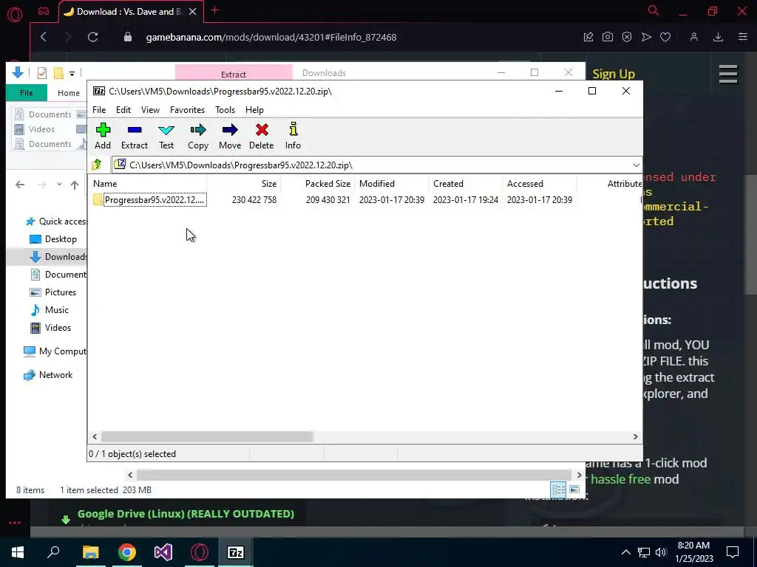The image size is (757, 567).
Task: Open the Favorites menu in 7-Zip
Action: point(187,110)
